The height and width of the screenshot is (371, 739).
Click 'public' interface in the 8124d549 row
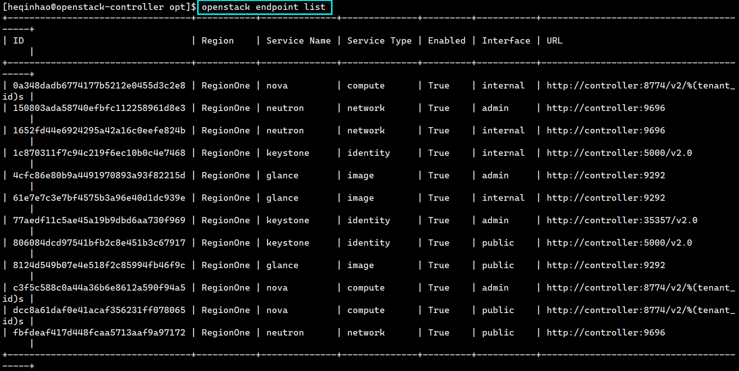click(x=498, y=265)
